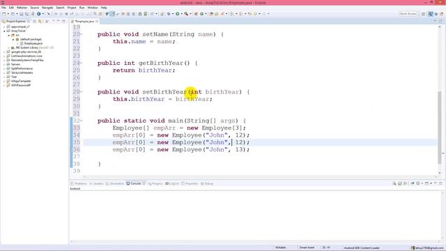
Task: Collapse the main method fold at line 32
Action: pos(82,121)
